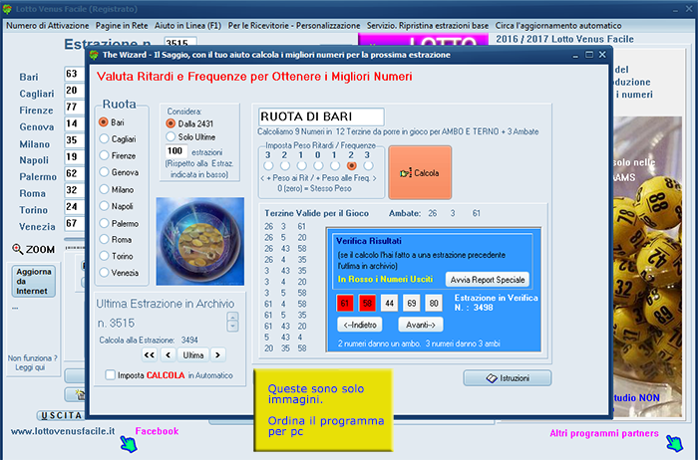
Task: Click the 'RUOTA DI BARI' text field
Action: (x=321, y=116)
